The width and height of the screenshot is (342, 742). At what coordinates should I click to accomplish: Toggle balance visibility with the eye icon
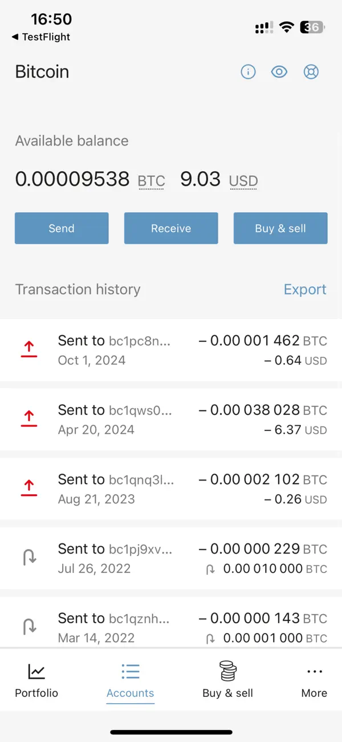[x=279, y=72]
